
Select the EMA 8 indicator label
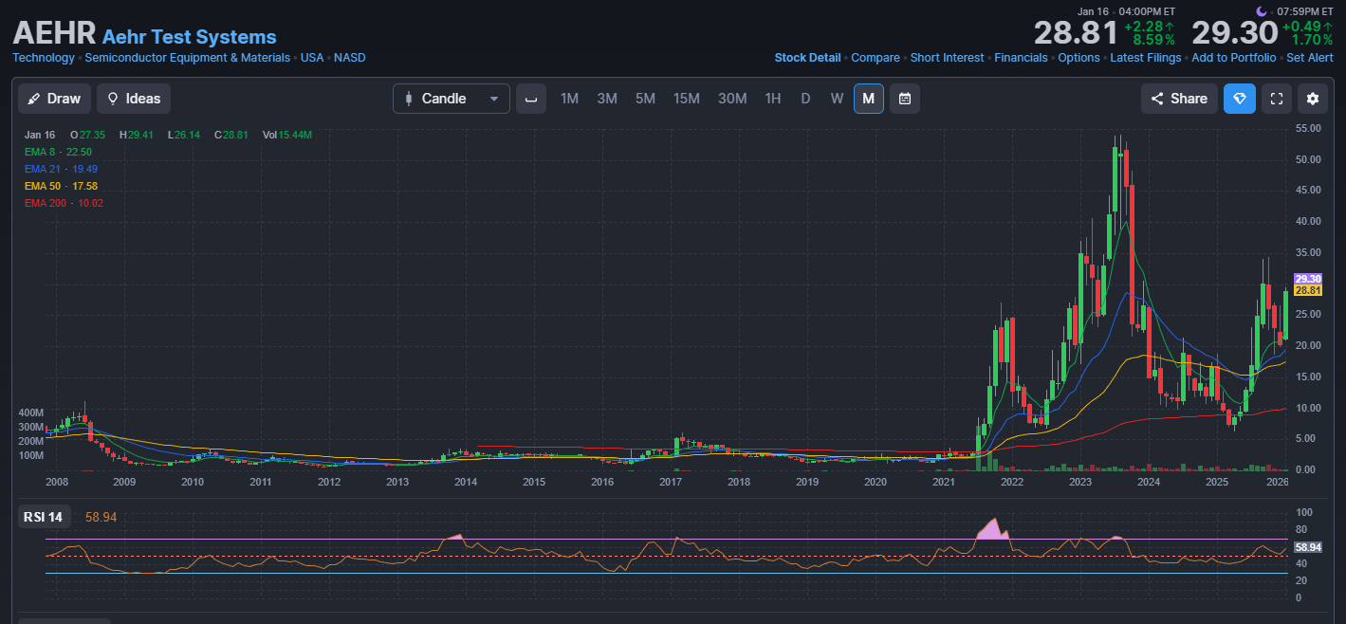click(x=58, y=152)
